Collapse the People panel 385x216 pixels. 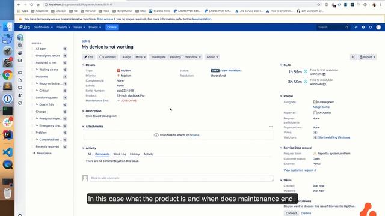(281, 96)
